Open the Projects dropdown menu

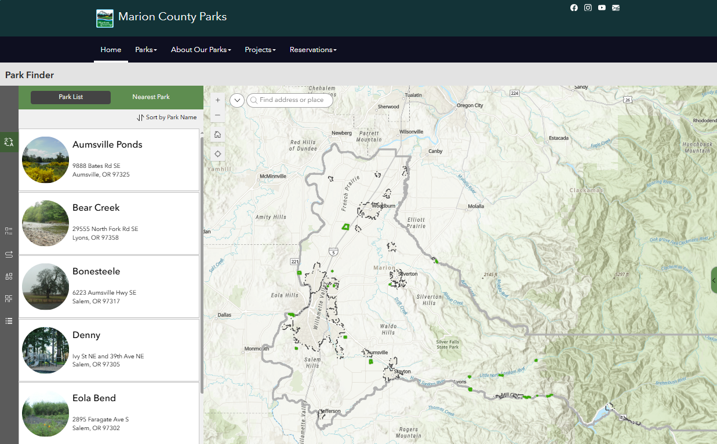(x=260, y=50)
